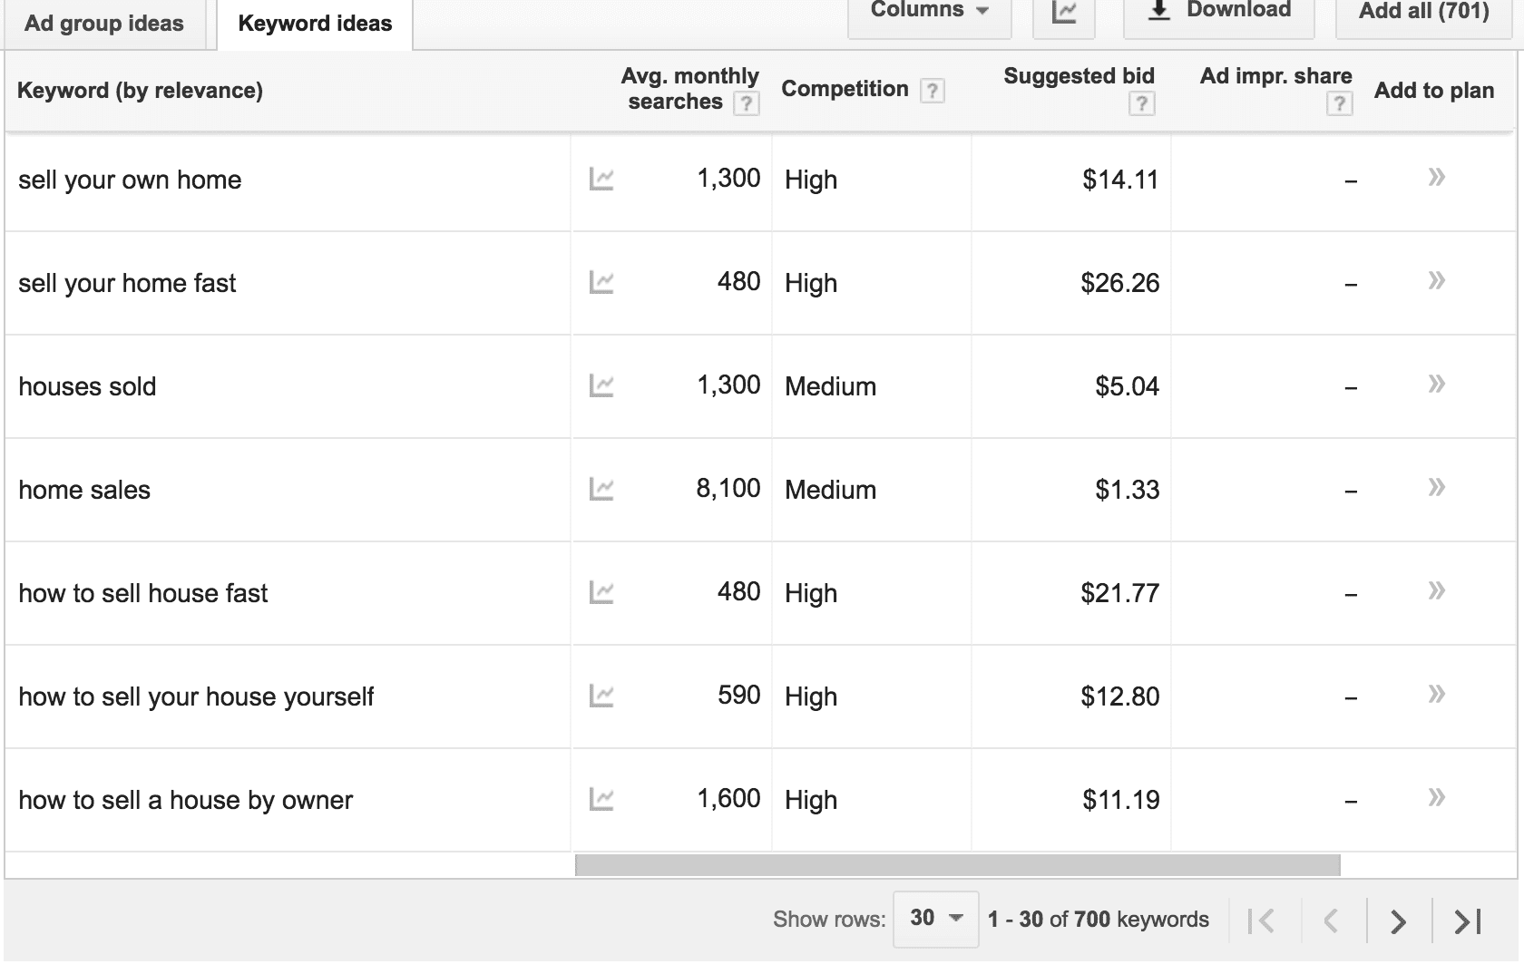Select keyword 'how to sell your house yourself'
The image size is (1524, 974).
pyautogui.click(x=196, y=696)
